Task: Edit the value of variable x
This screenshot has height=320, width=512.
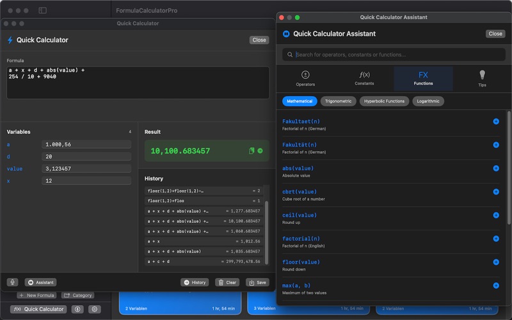Action: (x=86, y=180)
